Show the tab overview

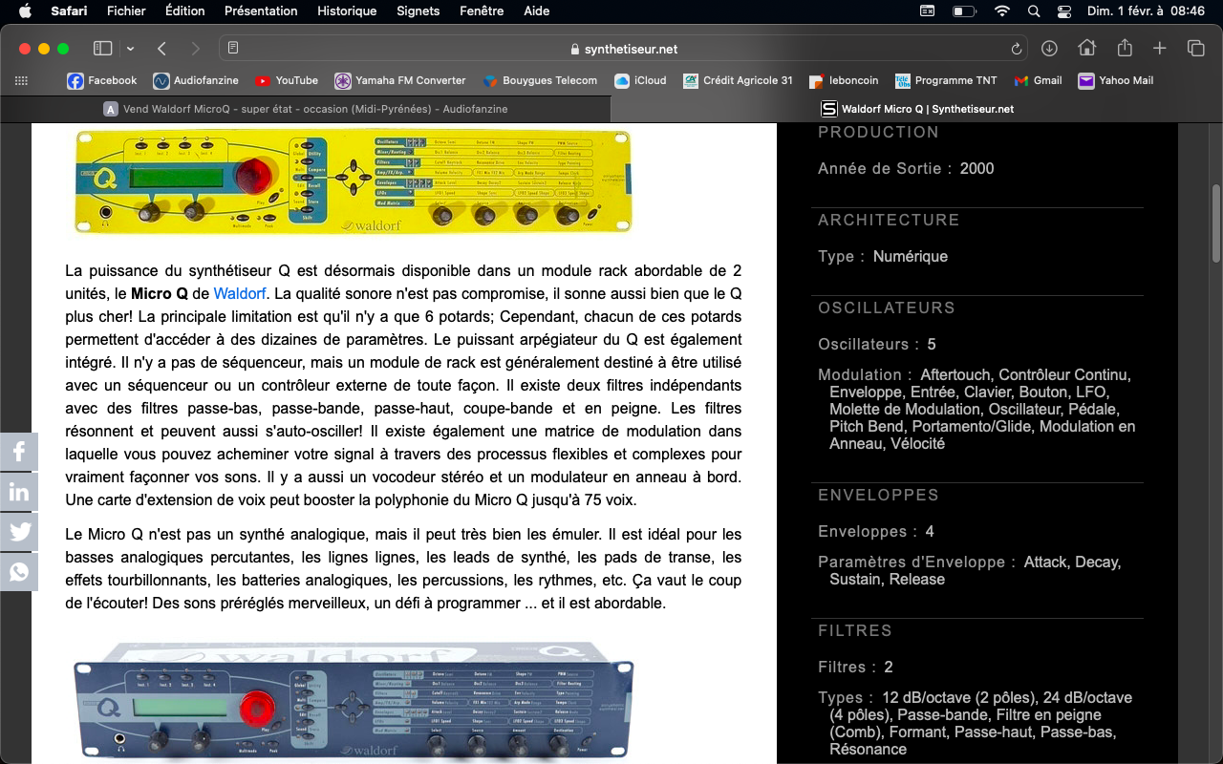1195,49
